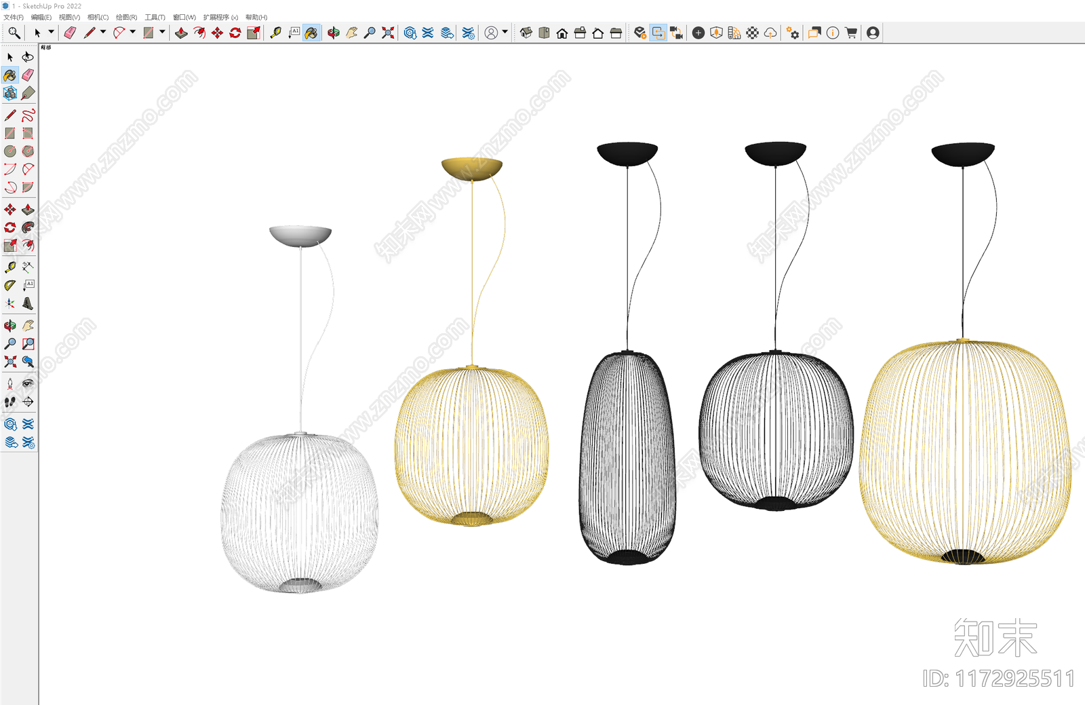Open the shopping cart icon
The height and width of the screenshot is (705, 1085).
tap(851, 33)
